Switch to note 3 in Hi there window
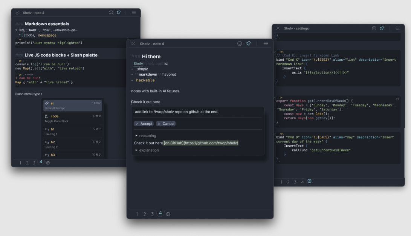The image size is (411, 236). [x=152, y=214]
